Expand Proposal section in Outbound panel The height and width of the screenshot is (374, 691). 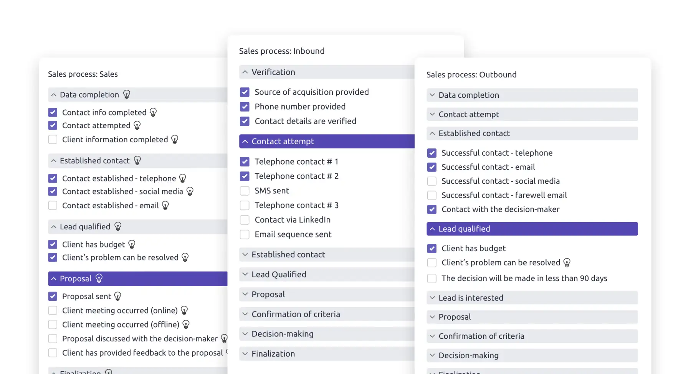pyautogui.click(x=532, y=317)
